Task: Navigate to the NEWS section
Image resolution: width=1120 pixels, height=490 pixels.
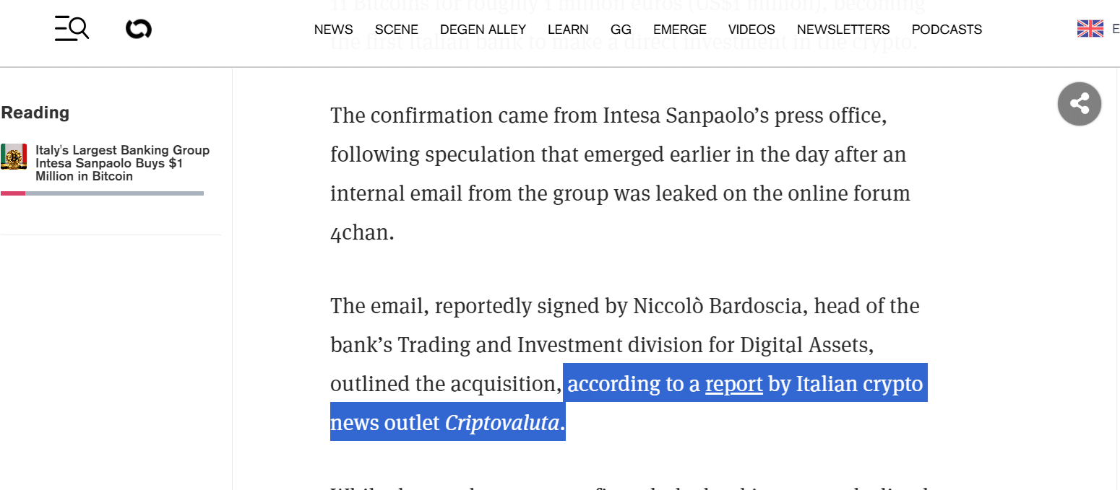Action: click(333, 30)
